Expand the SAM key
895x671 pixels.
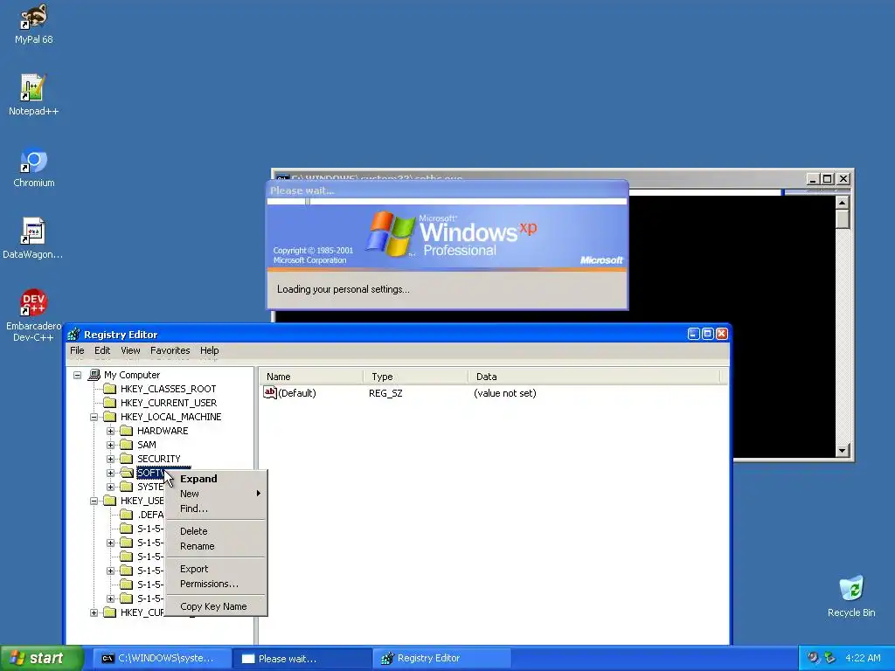click(111, 445)
